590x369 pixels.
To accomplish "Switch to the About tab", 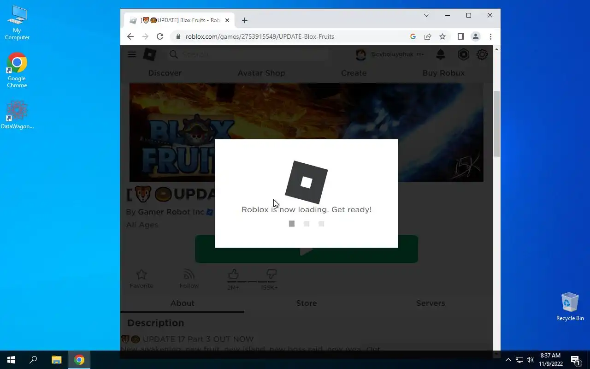I will (183, 303).
